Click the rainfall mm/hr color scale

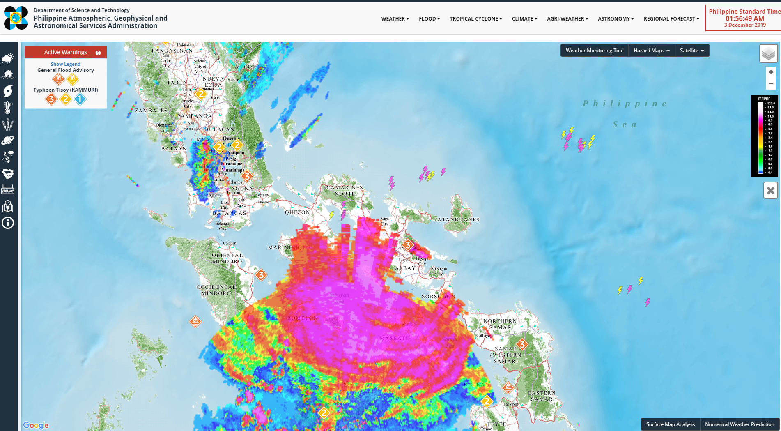[765, 136]
